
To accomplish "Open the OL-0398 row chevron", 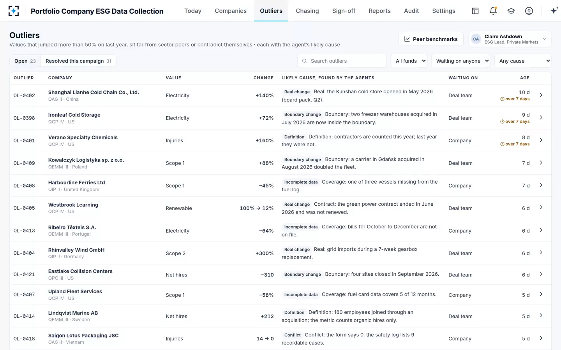I will click(x=541, y=117).
